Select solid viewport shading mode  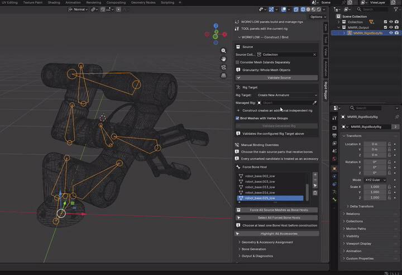[x=308, y=10]
